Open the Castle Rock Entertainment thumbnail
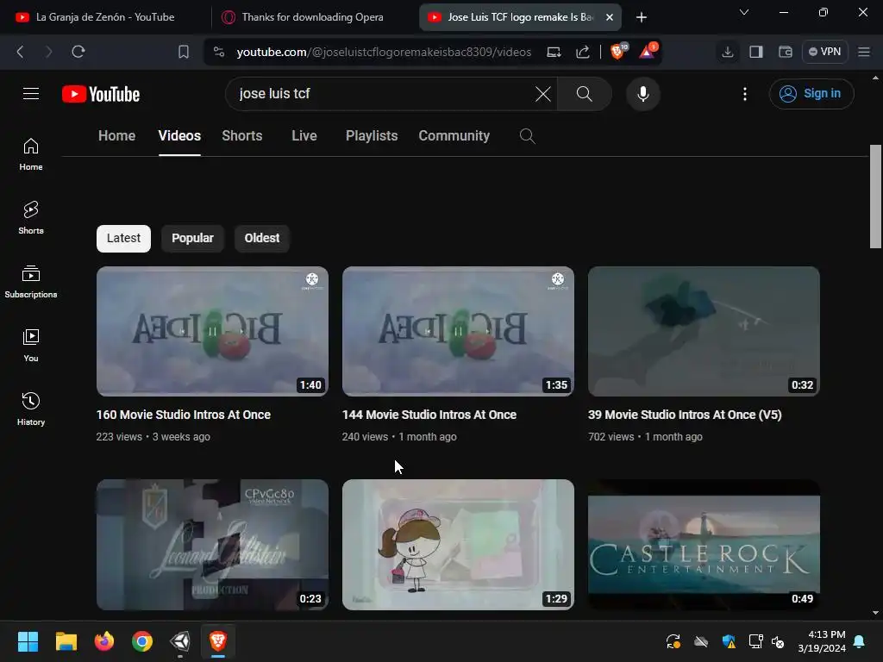Image resolution: width=883 pixels, height=662 pixels. point(704,545)
